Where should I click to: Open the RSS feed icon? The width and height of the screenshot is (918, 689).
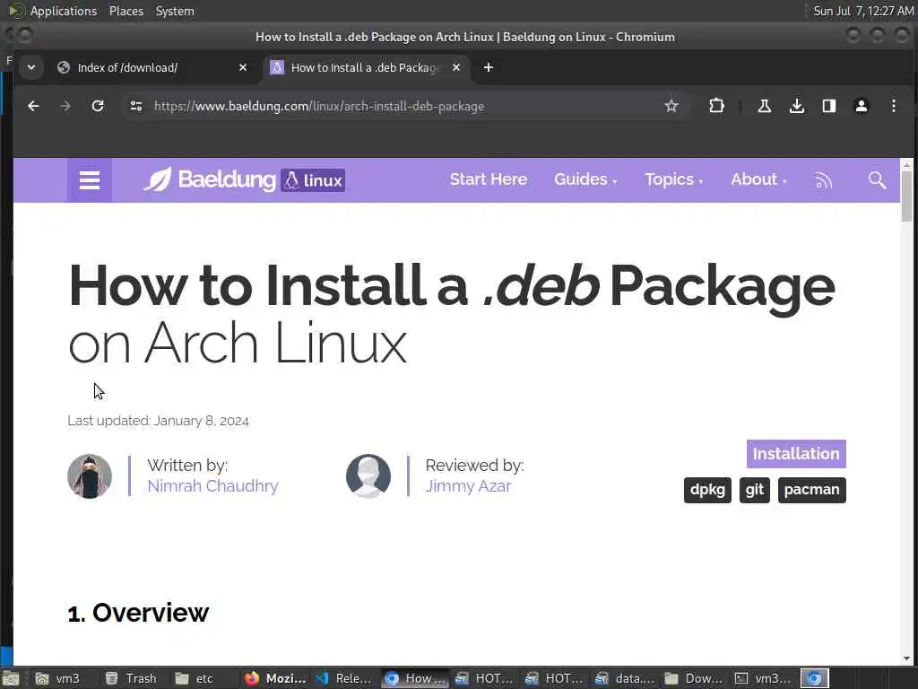[823, 180]
